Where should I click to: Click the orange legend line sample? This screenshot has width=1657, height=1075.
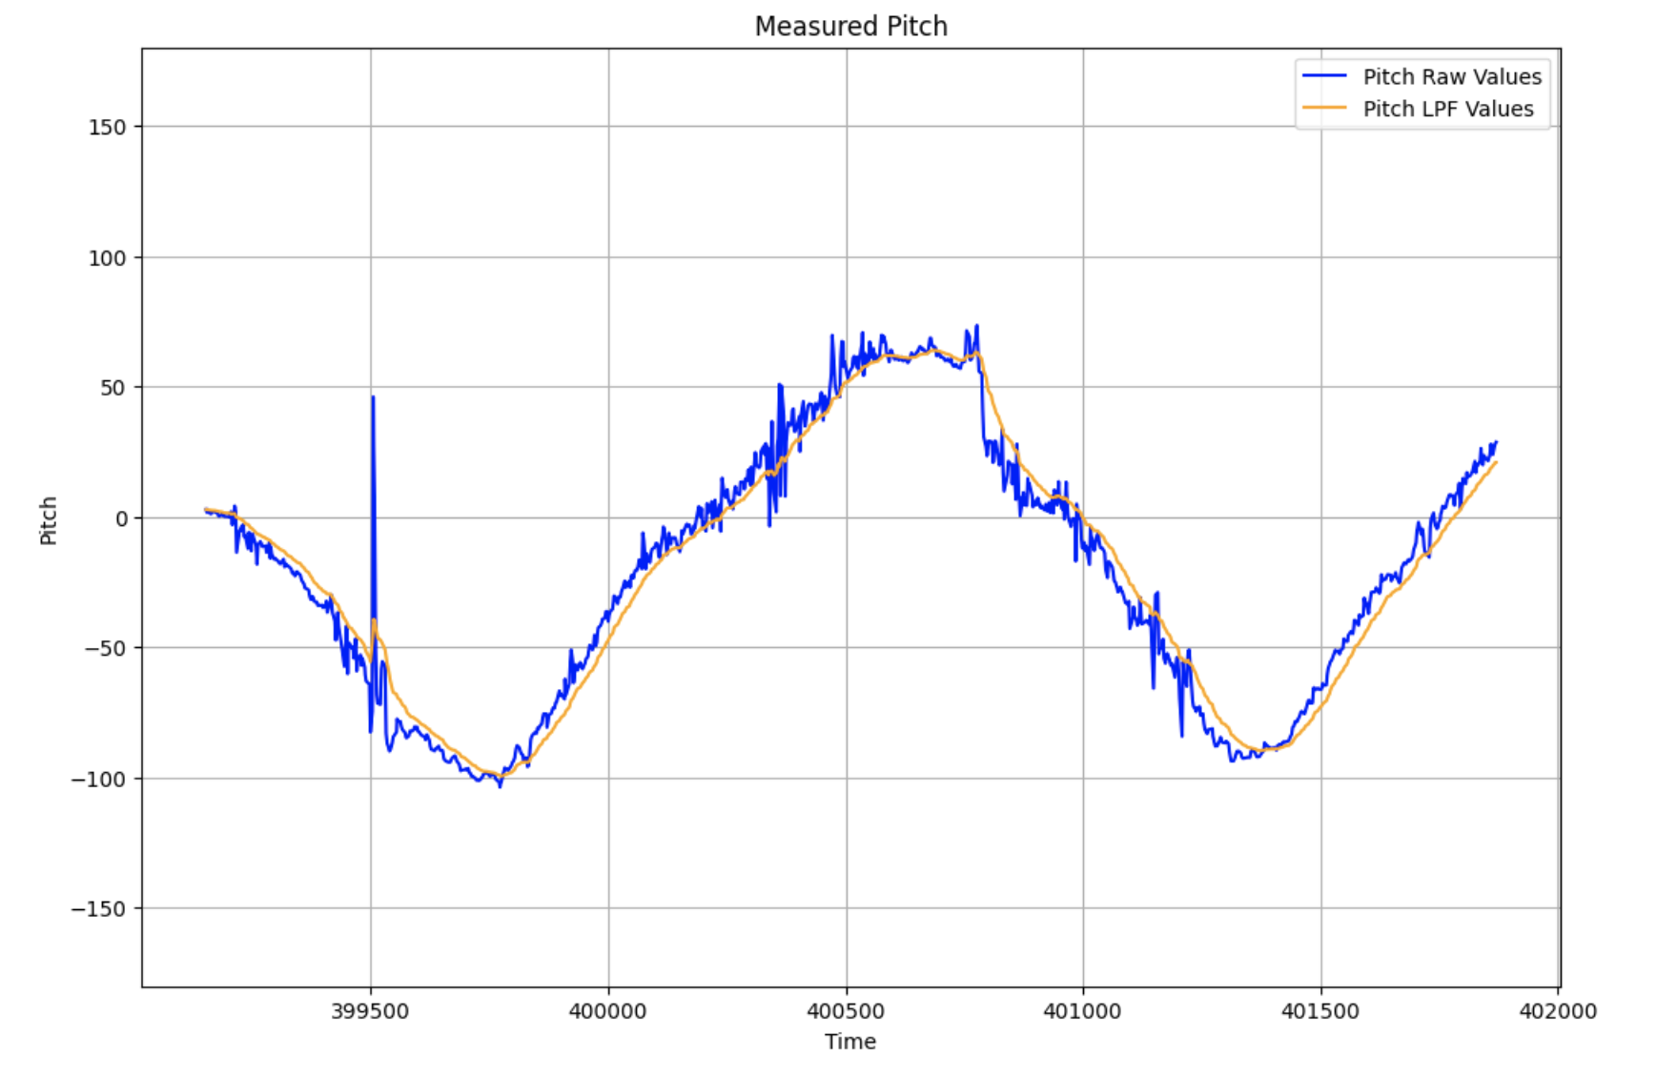point(1324,109)
